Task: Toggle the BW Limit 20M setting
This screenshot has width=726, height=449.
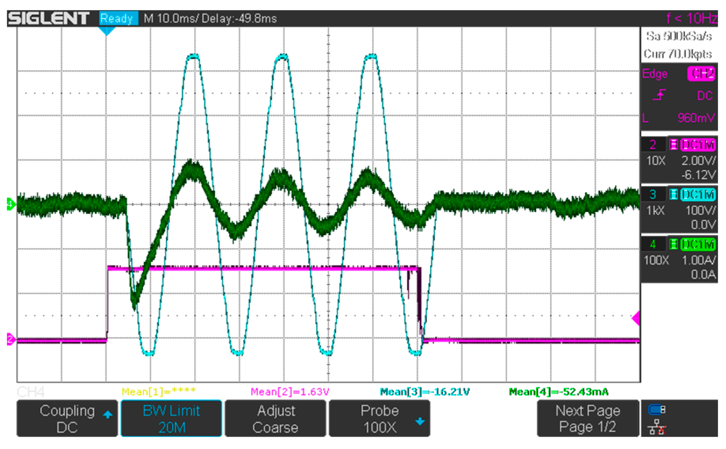Action: [171, 419]
